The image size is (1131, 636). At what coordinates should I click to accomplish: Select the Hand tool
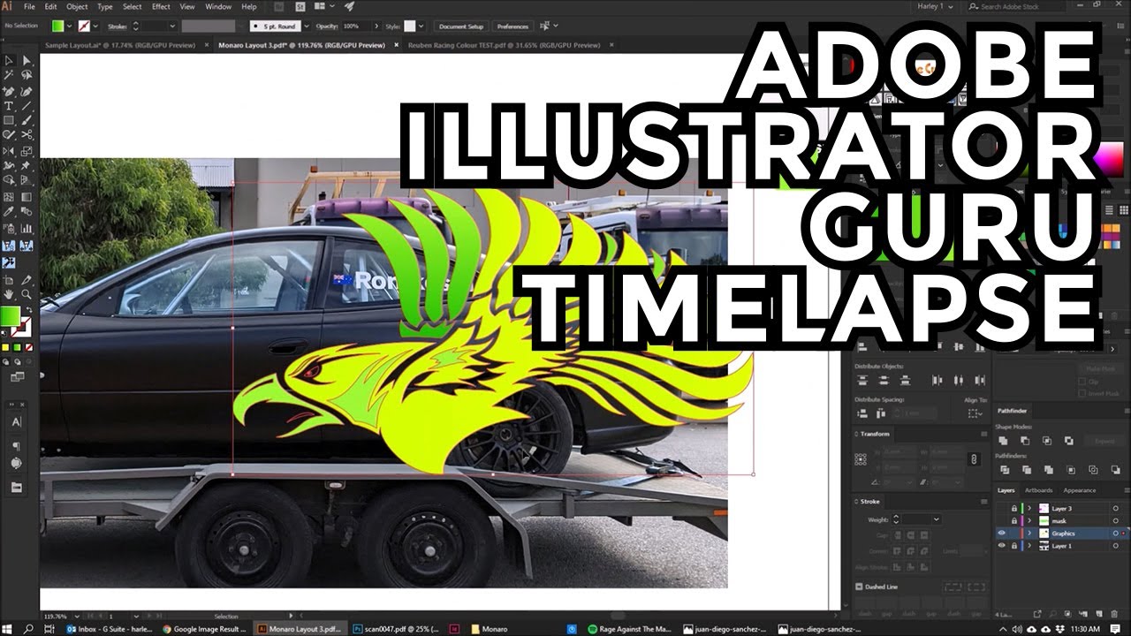[9, 293]
